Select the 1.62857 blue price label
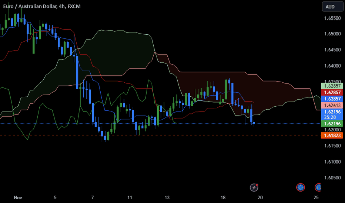The image size is (345, 203). click(x=332, y=99)
